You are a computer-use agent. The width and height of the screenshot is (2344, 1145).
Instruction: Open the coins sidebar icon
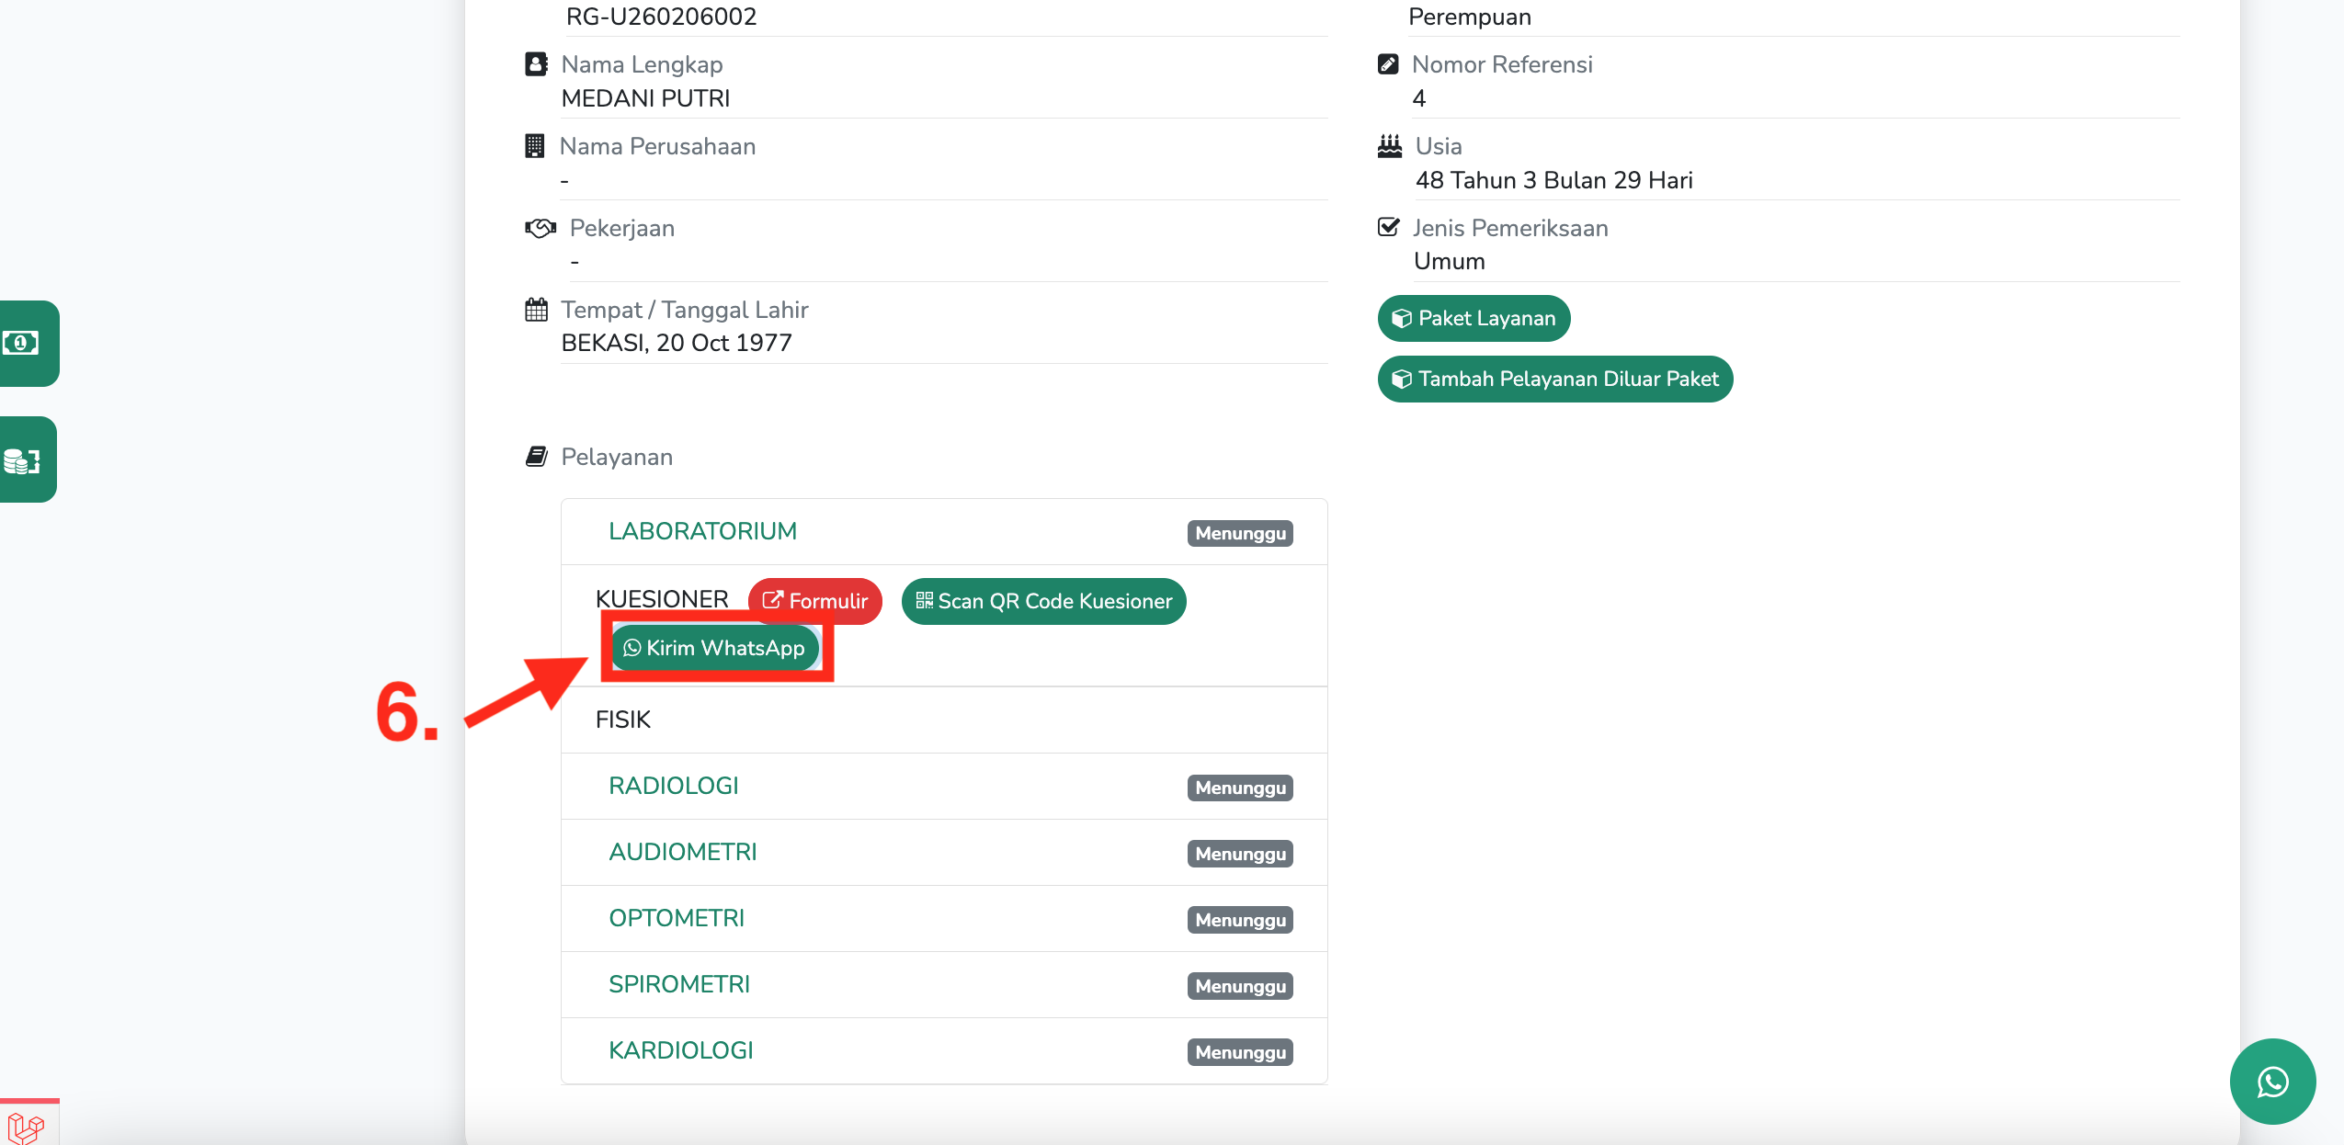click(x=22, y=459)
